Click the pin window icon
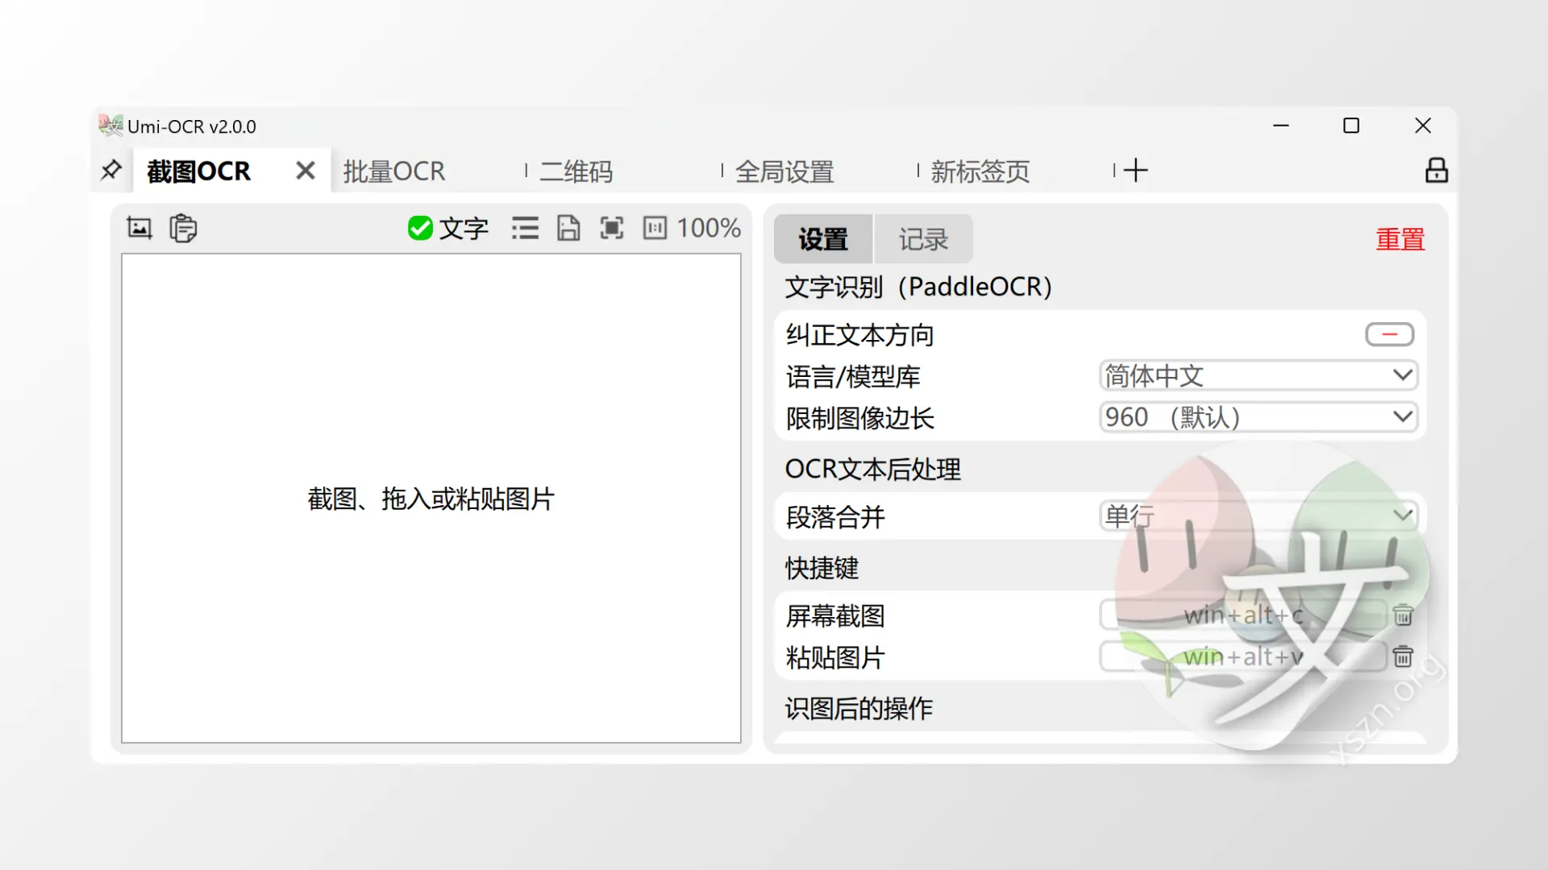 pyautogui.click(x=110, y=170)
